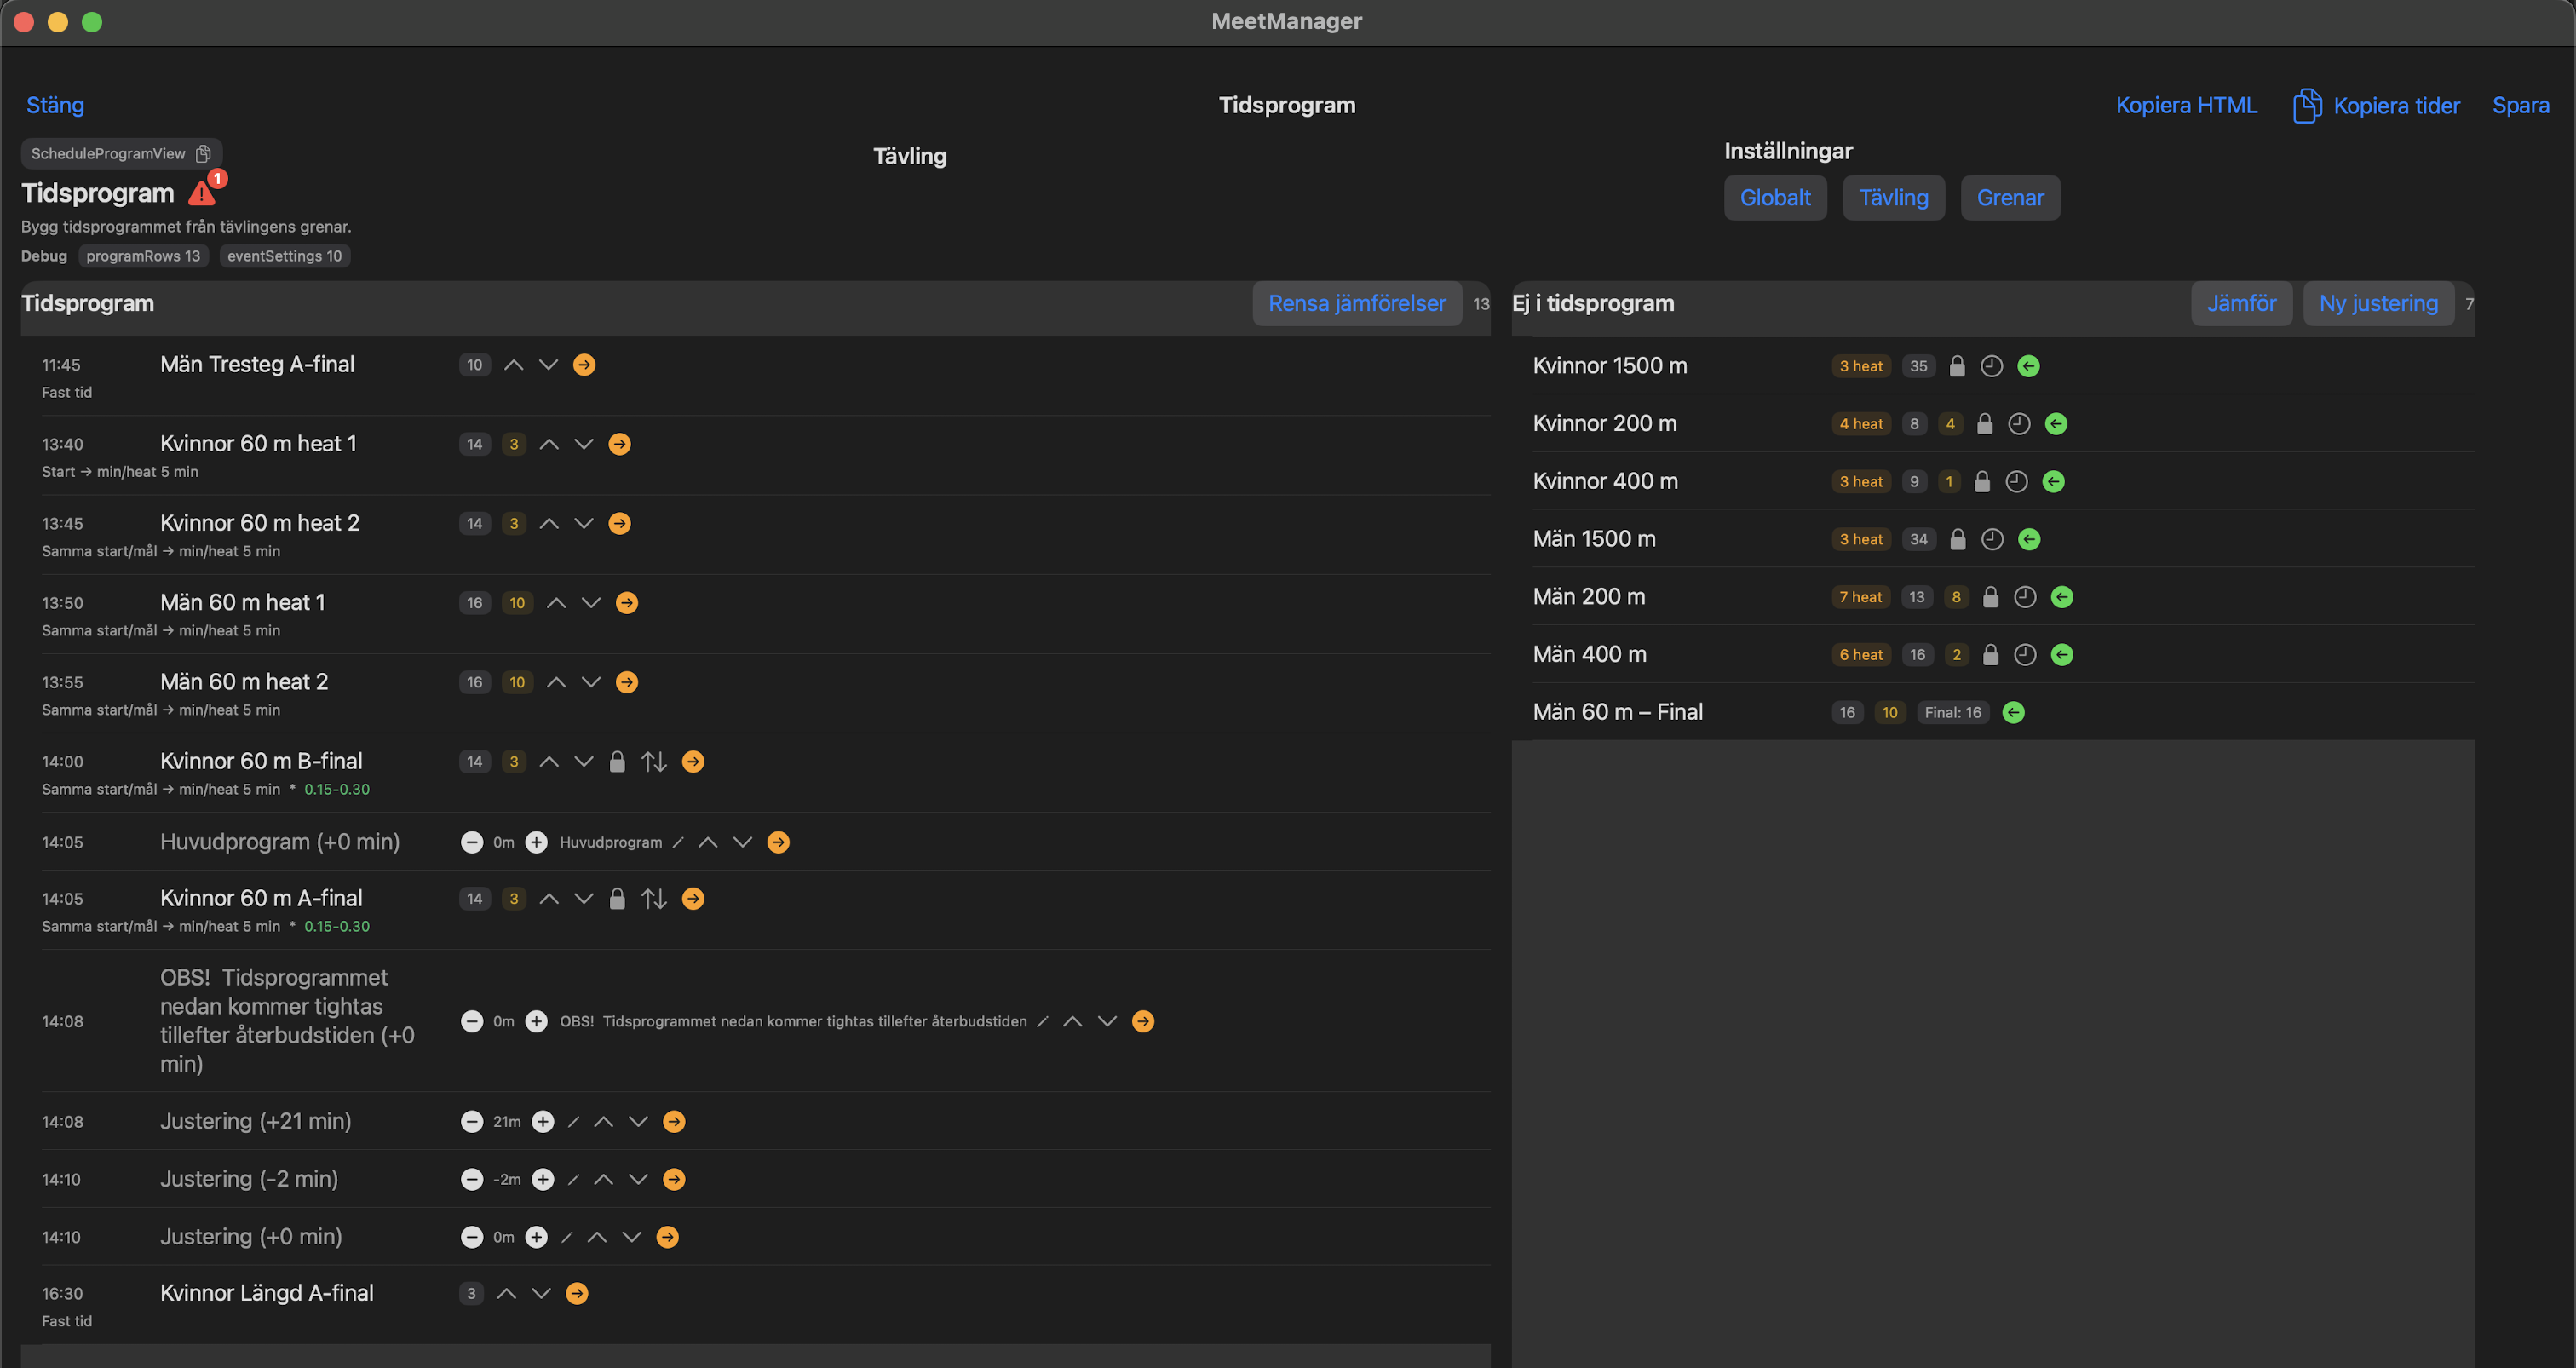Click Rensa jämförelser button
2576x1368 pixels.
[x=1356, y=304]
